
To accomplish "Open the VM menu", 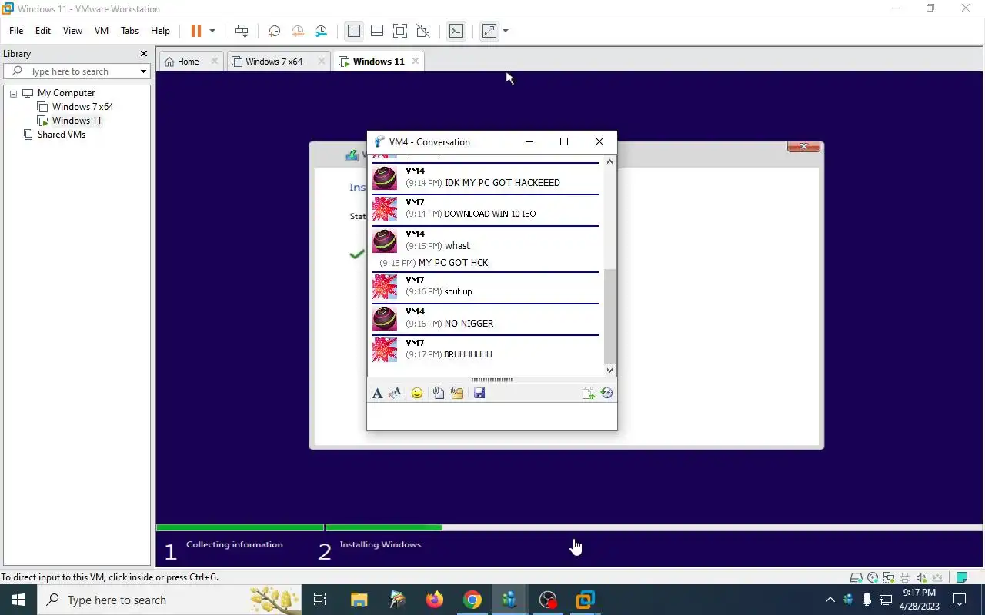I will pos(102,31).
